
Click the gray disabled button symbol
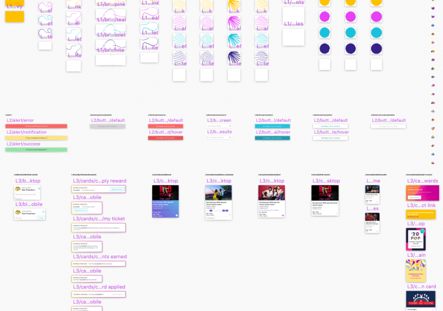click(108, 126)
